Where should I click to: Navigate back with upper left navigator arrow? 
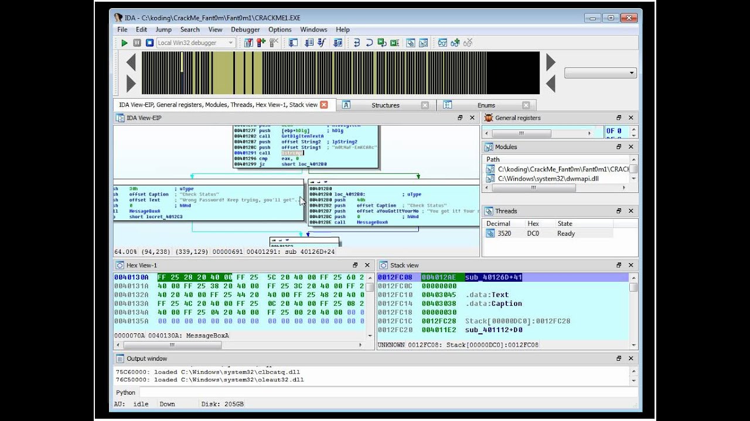[x=131, y=62]
